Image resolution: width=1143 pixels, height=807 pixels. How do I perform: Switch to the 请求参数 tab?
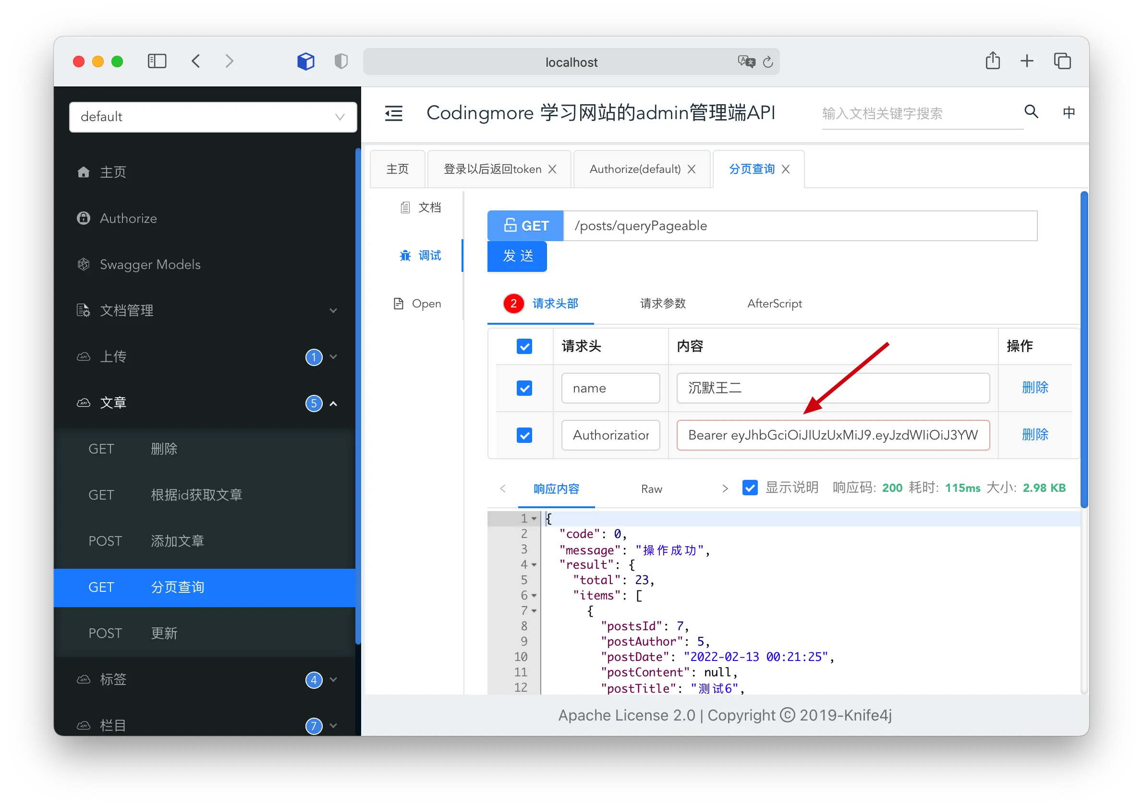663,304
